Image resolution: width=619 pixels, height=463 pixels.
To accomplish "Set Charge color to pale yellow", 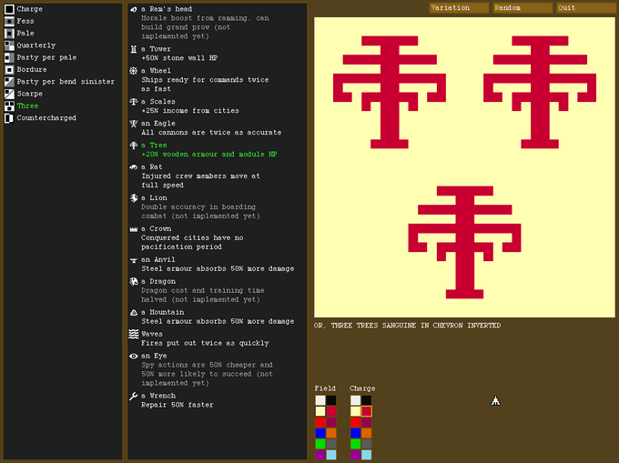I will tap(355, 411).
